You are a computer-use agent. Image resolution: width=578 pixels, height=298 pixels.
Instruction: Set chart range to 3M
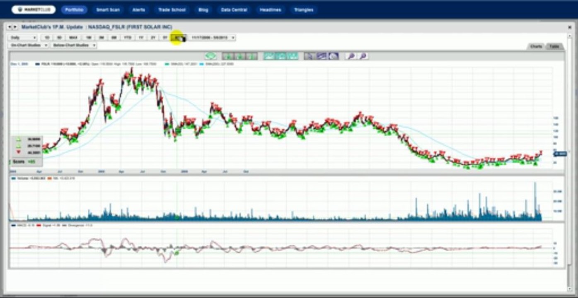[x=101, y=38]
